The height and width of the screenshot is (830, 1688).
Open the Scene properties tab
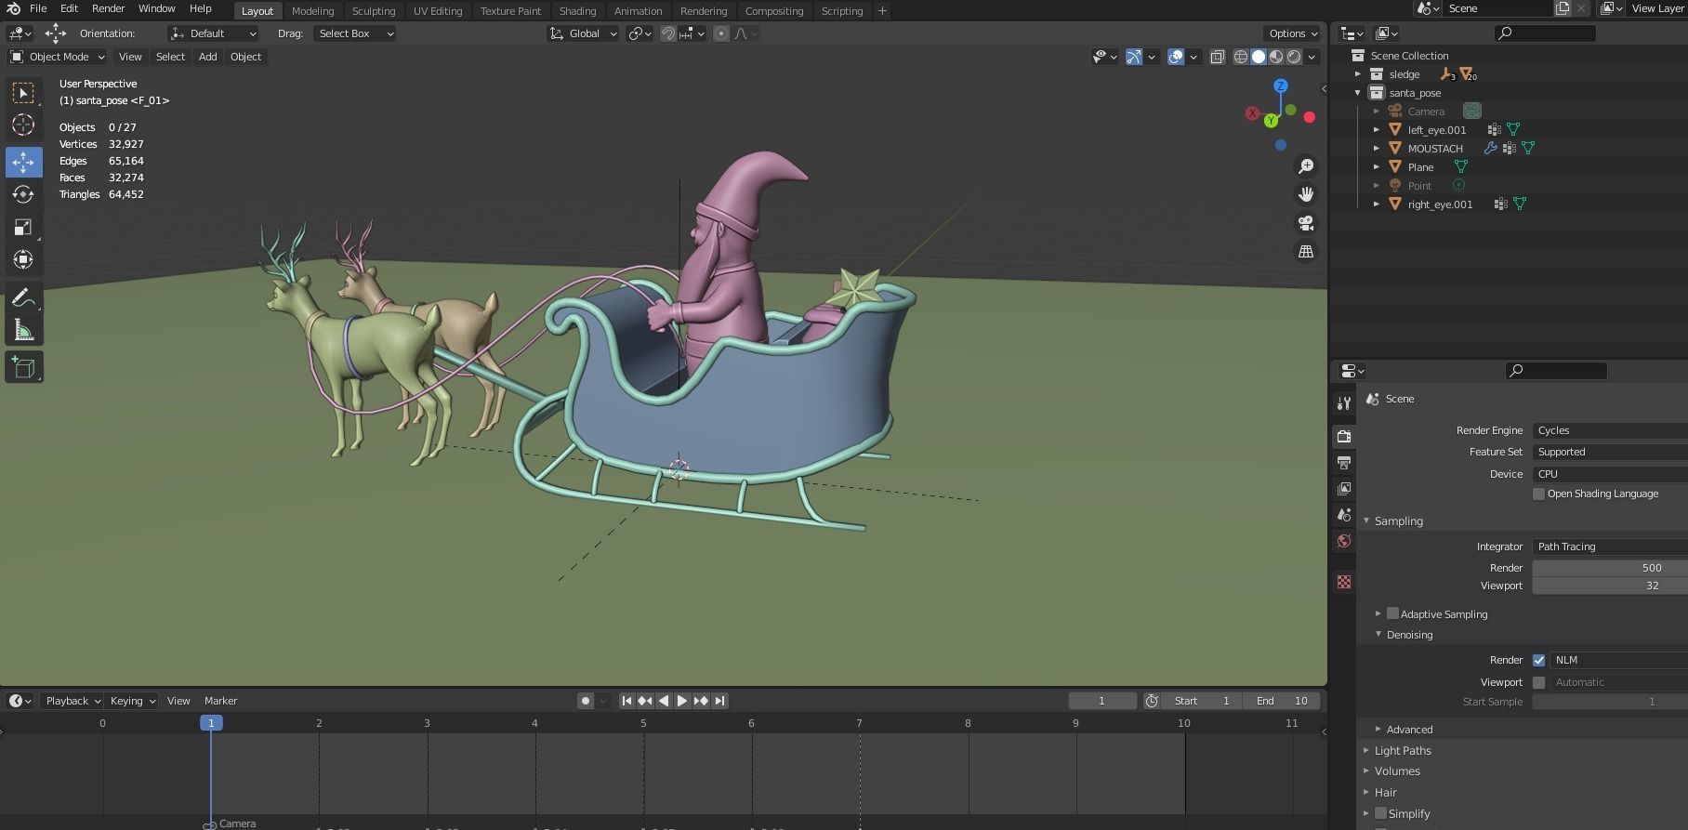click(x=1344, y=514)
